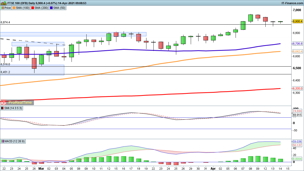Select the yellow 6,900.4 current price tag

coord(298,21)
